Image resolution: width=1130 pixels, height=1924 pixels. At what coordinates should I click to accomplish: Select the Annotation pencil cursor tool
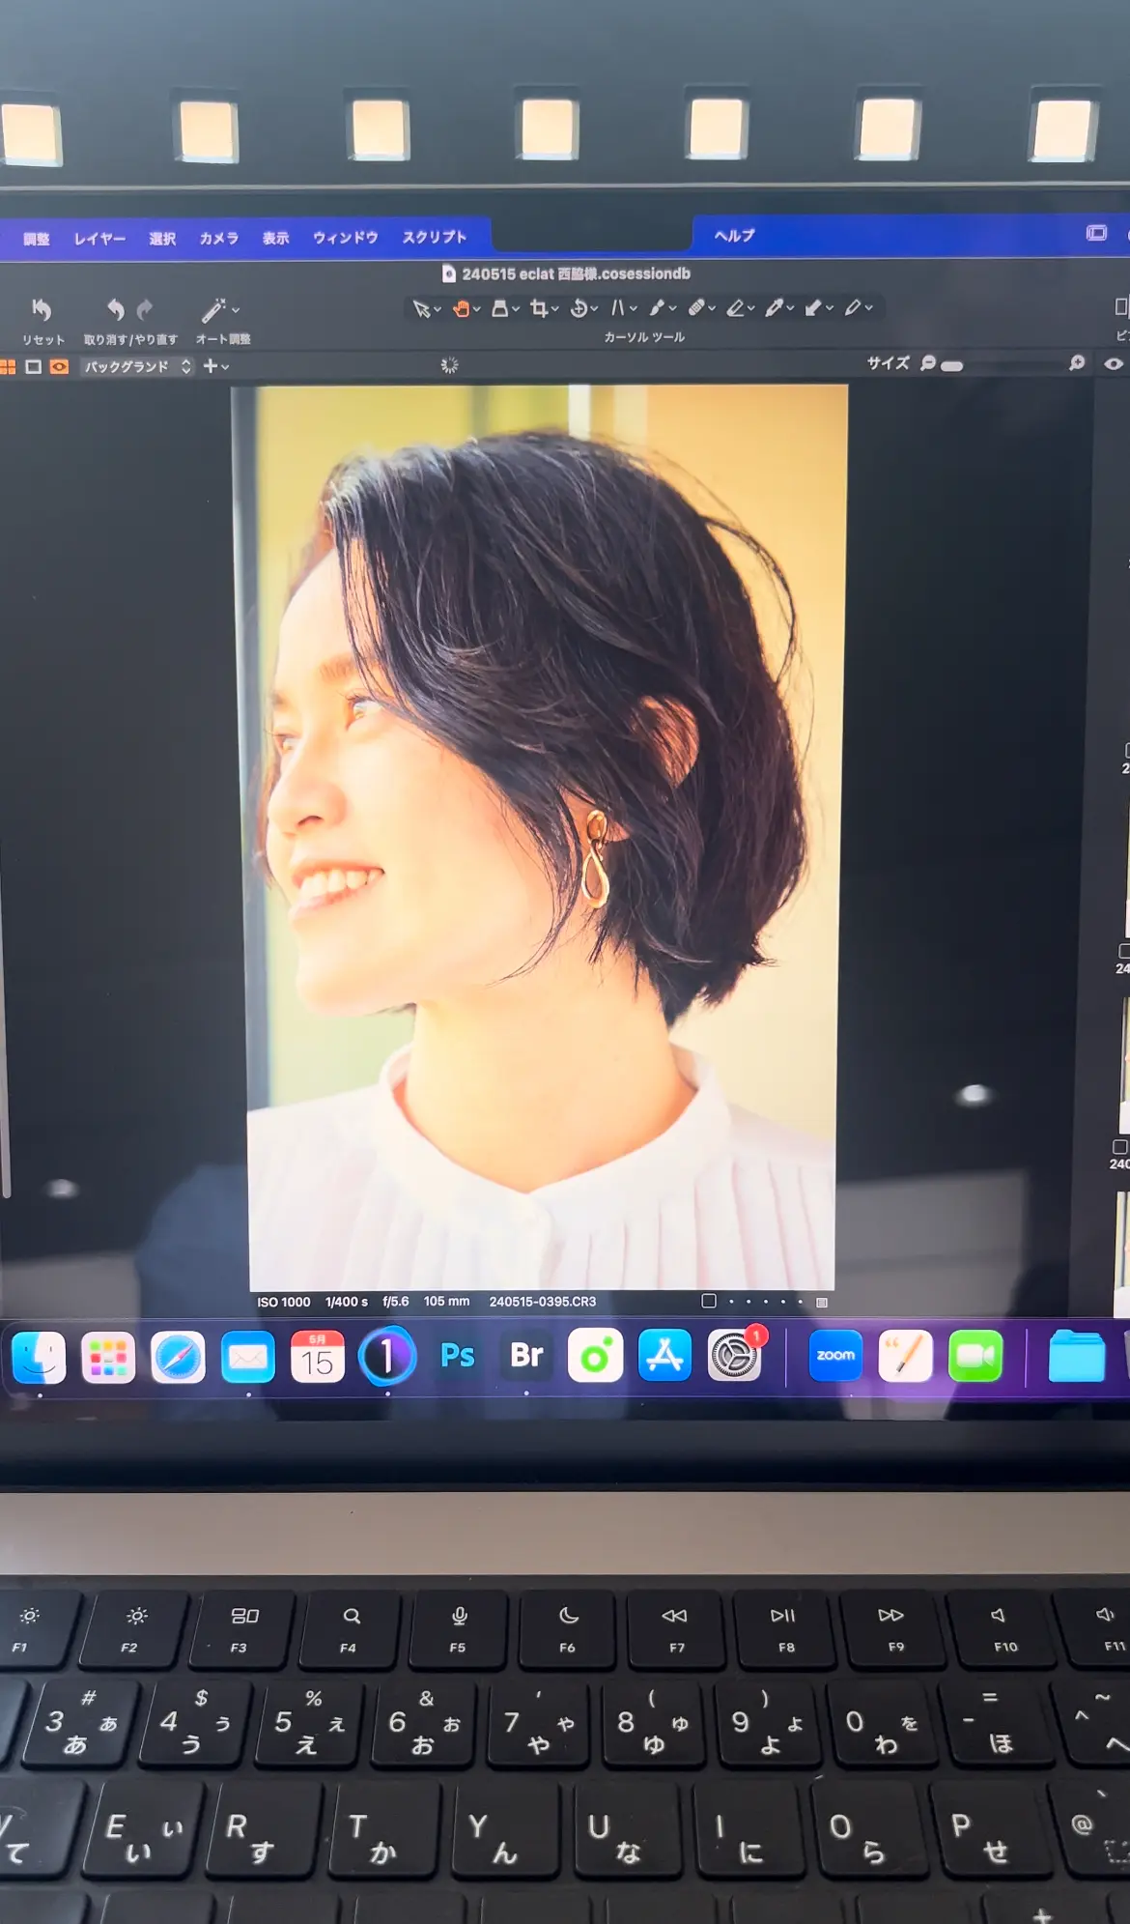[853, 308]
